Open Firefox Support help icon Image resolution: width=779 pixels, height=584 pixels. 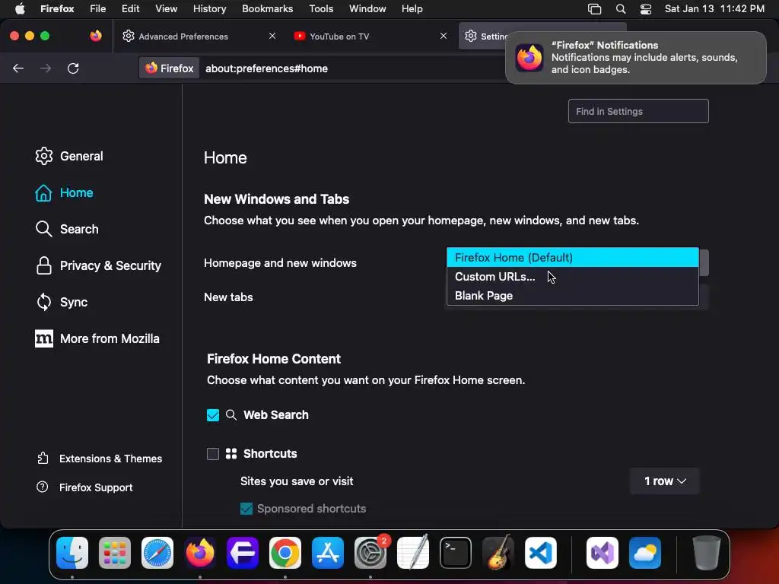pyautogui.click(x=43, y=487)
